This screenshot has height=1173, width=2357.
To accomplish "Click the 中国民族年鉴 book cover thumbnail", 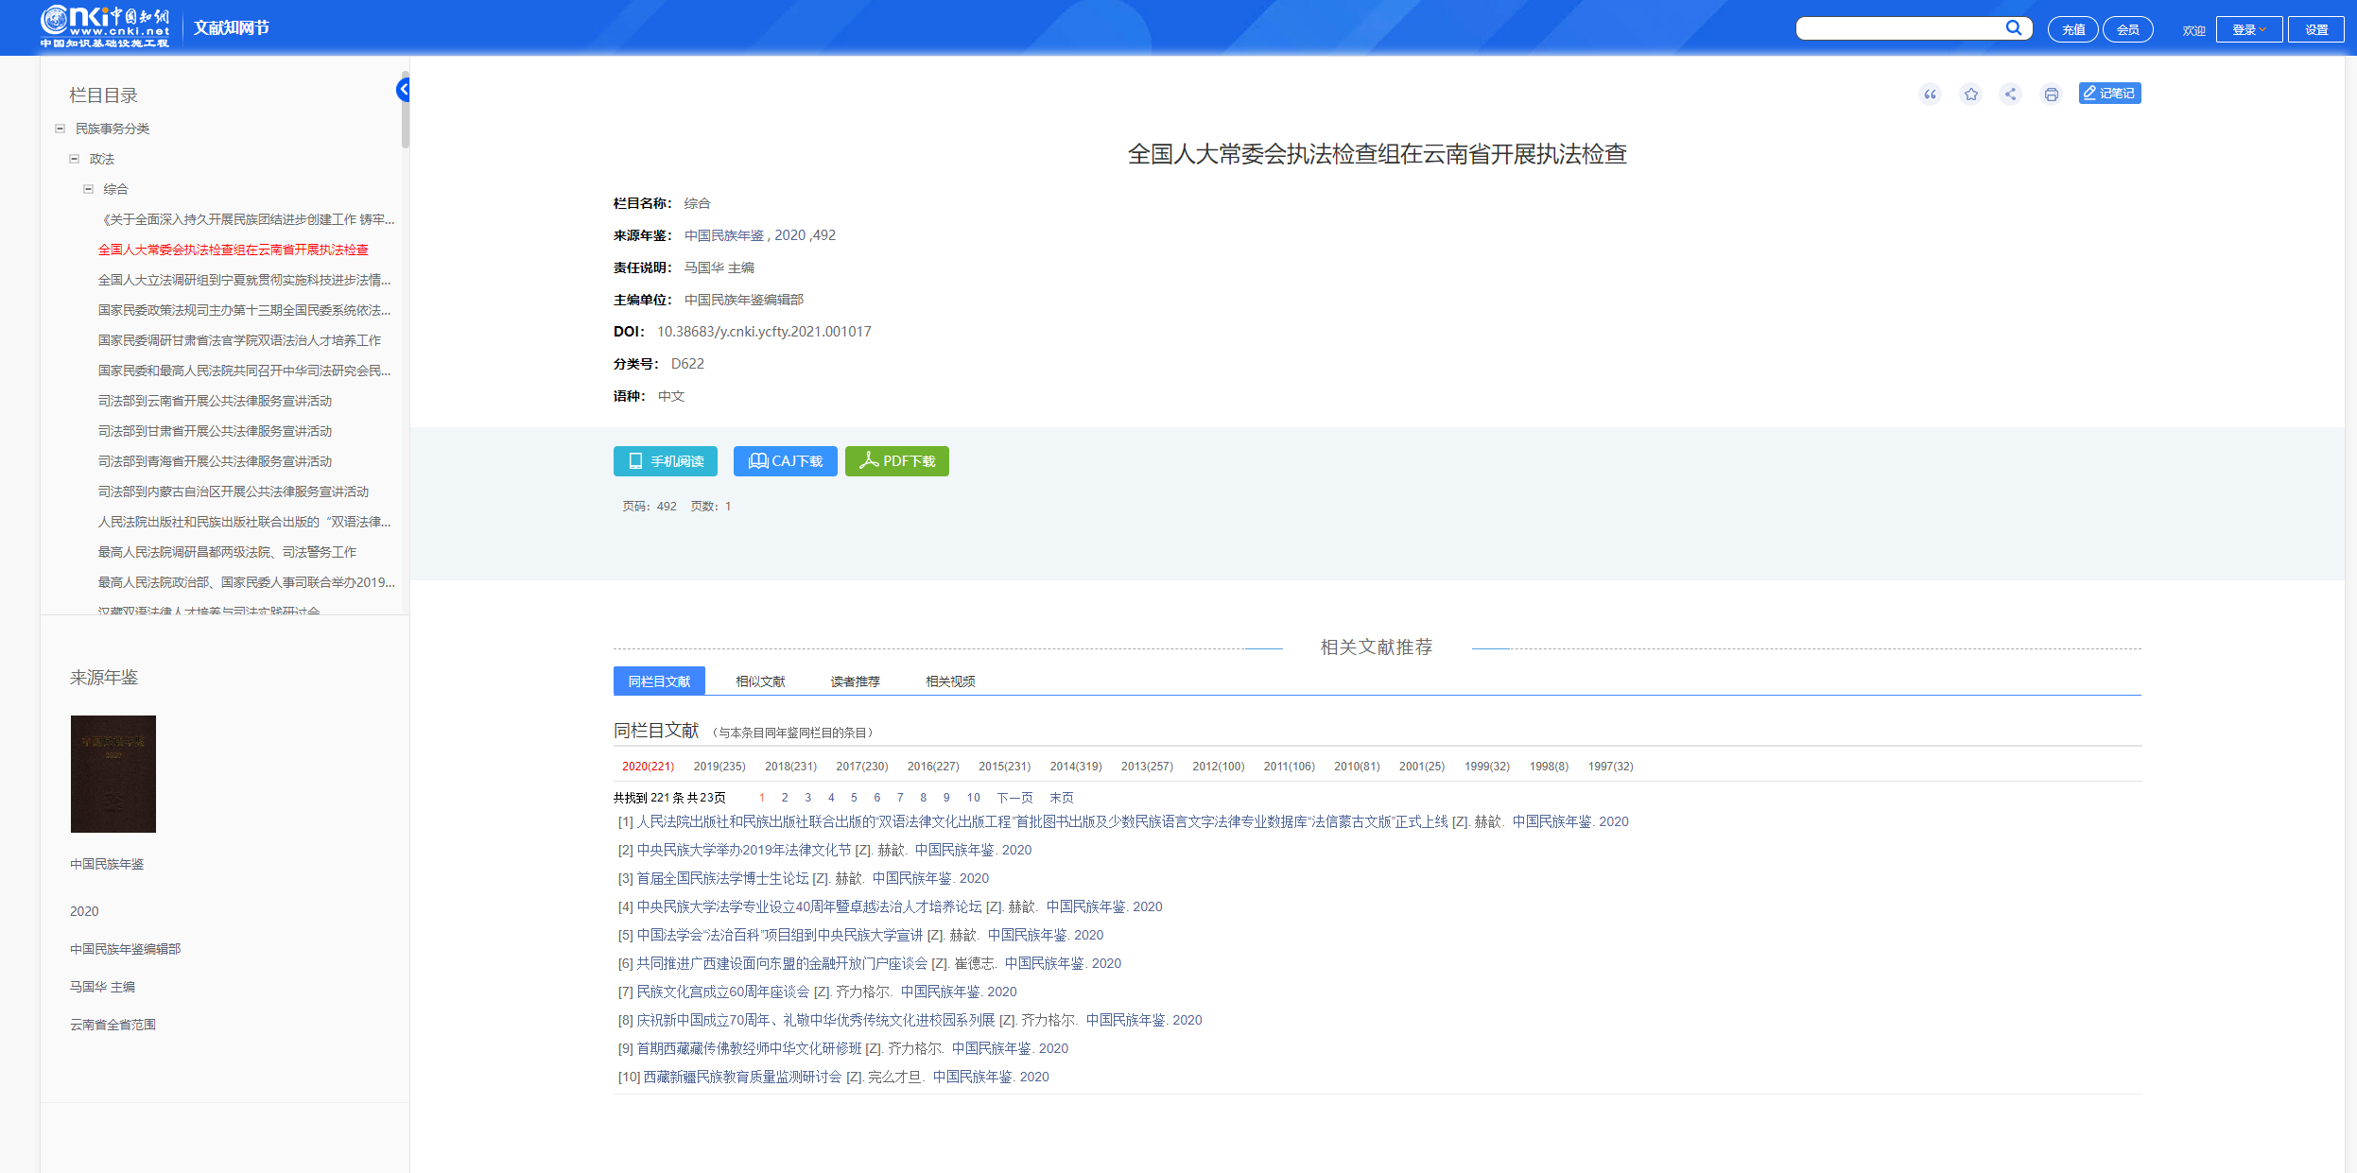I will pyautogui.click(x=113, y=773).
